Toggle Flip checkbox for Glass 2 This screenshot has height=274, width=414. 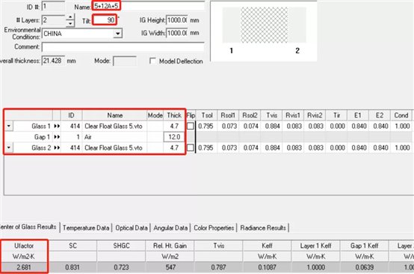pyautogui.click(x=191, y=147)
